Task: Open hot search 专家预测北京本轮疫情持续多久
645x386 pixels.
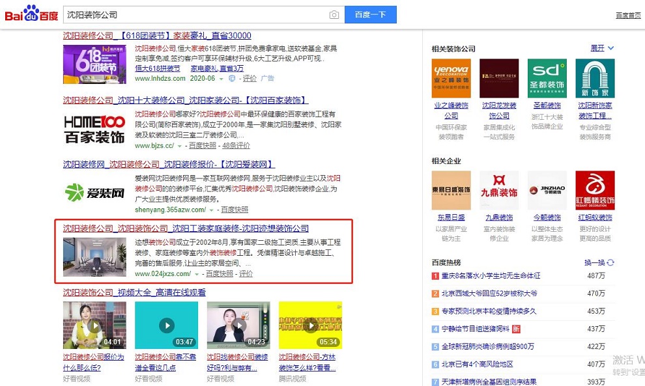Action: coord(489,311)
